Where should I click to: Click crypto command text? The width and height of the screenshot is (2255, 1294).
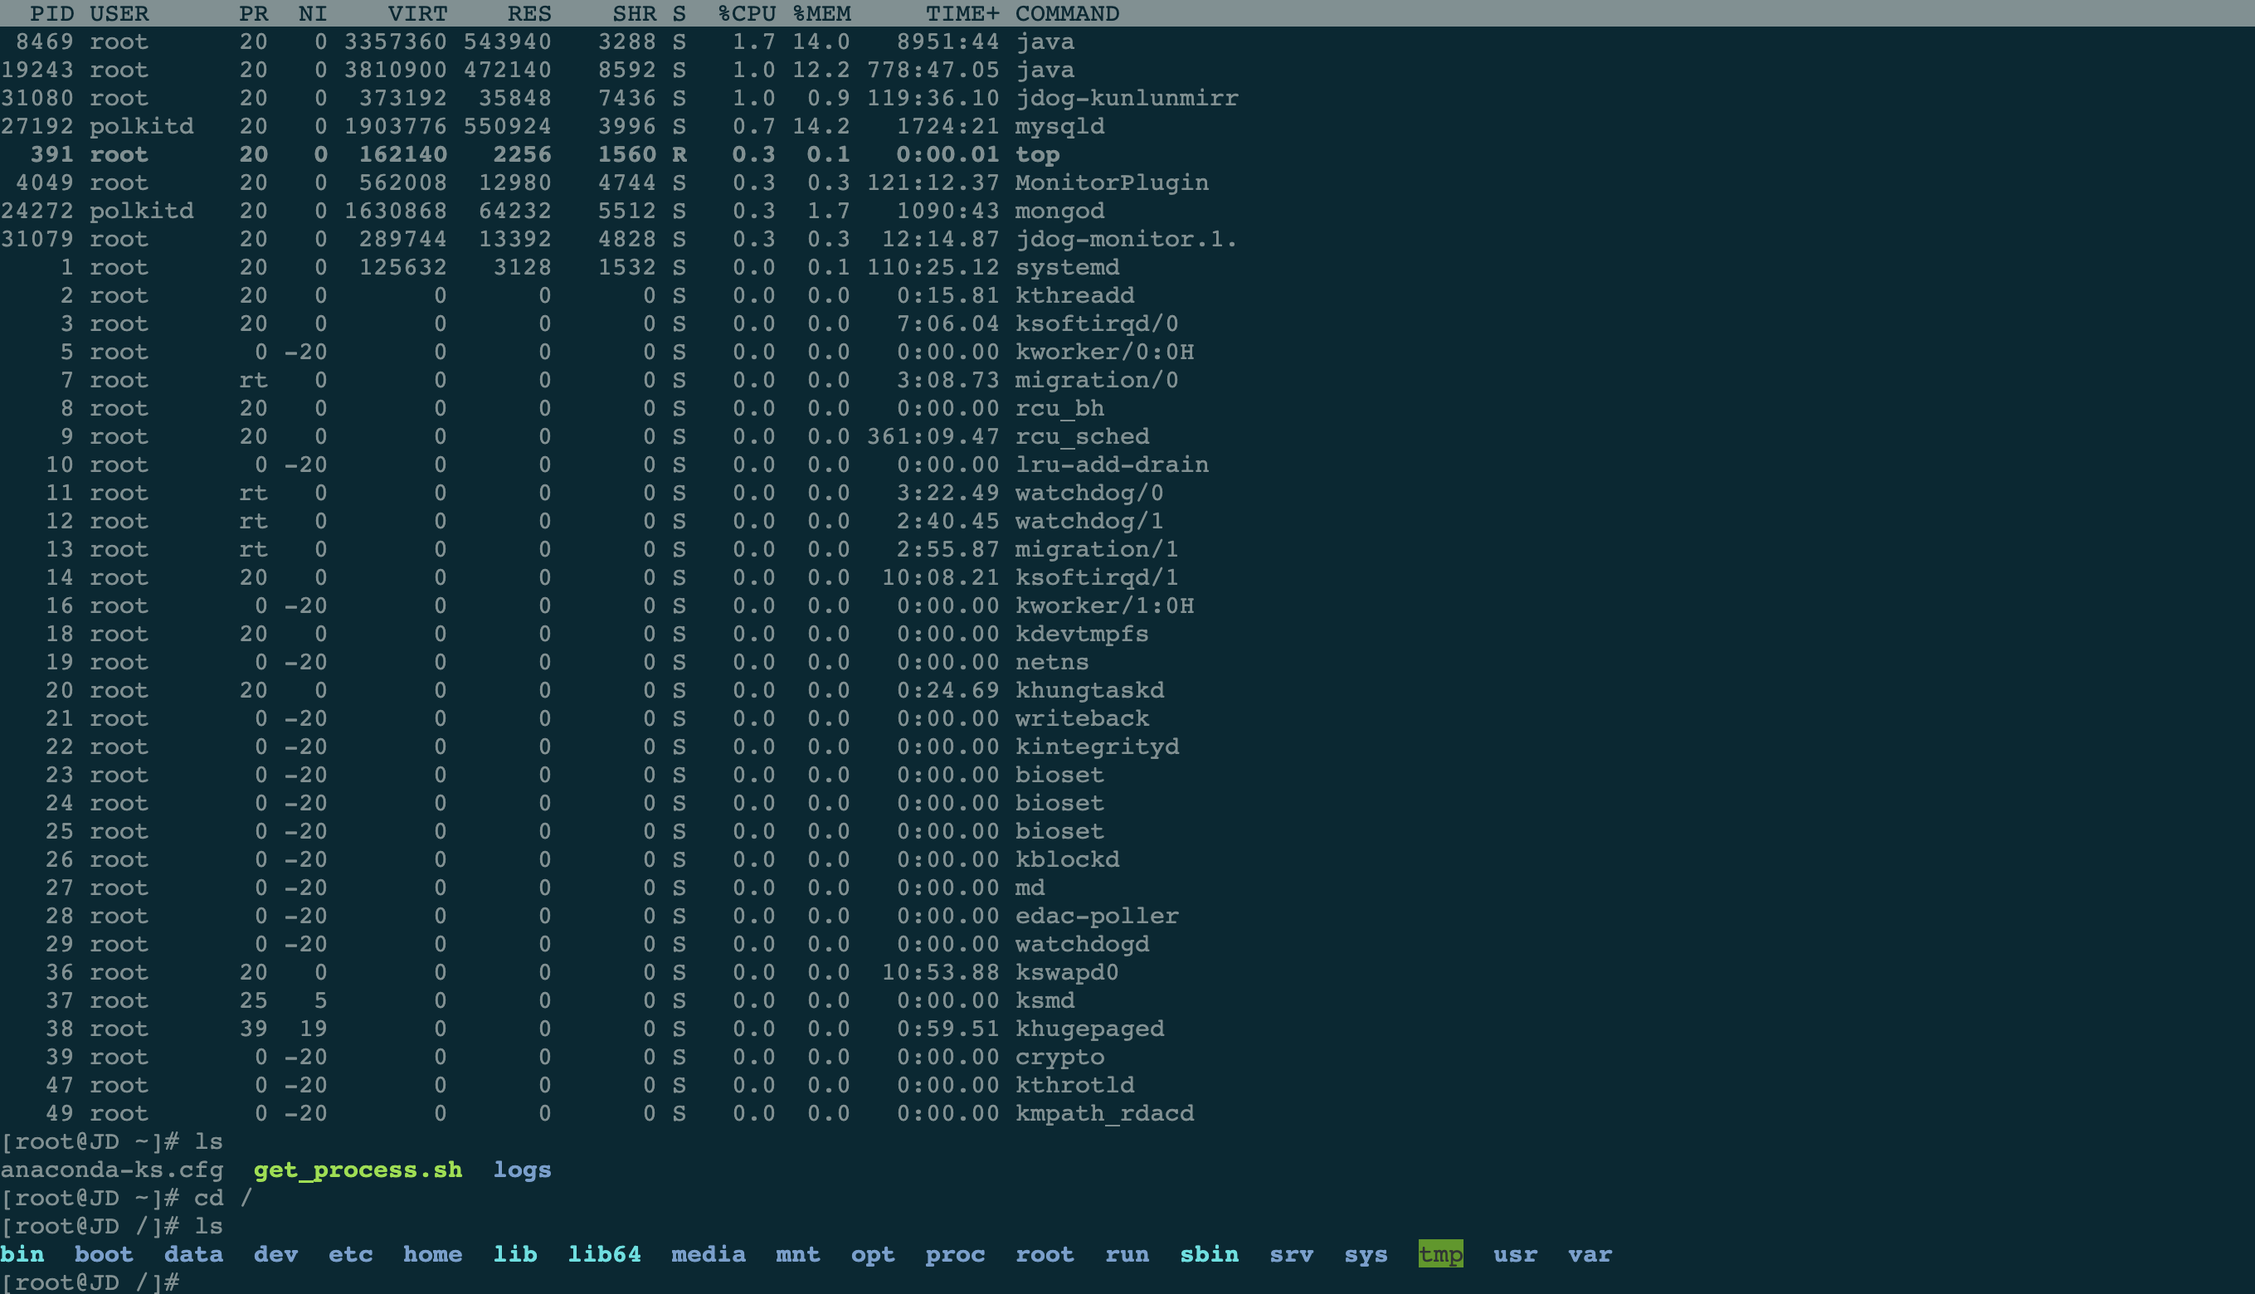pos(1059,1057)
